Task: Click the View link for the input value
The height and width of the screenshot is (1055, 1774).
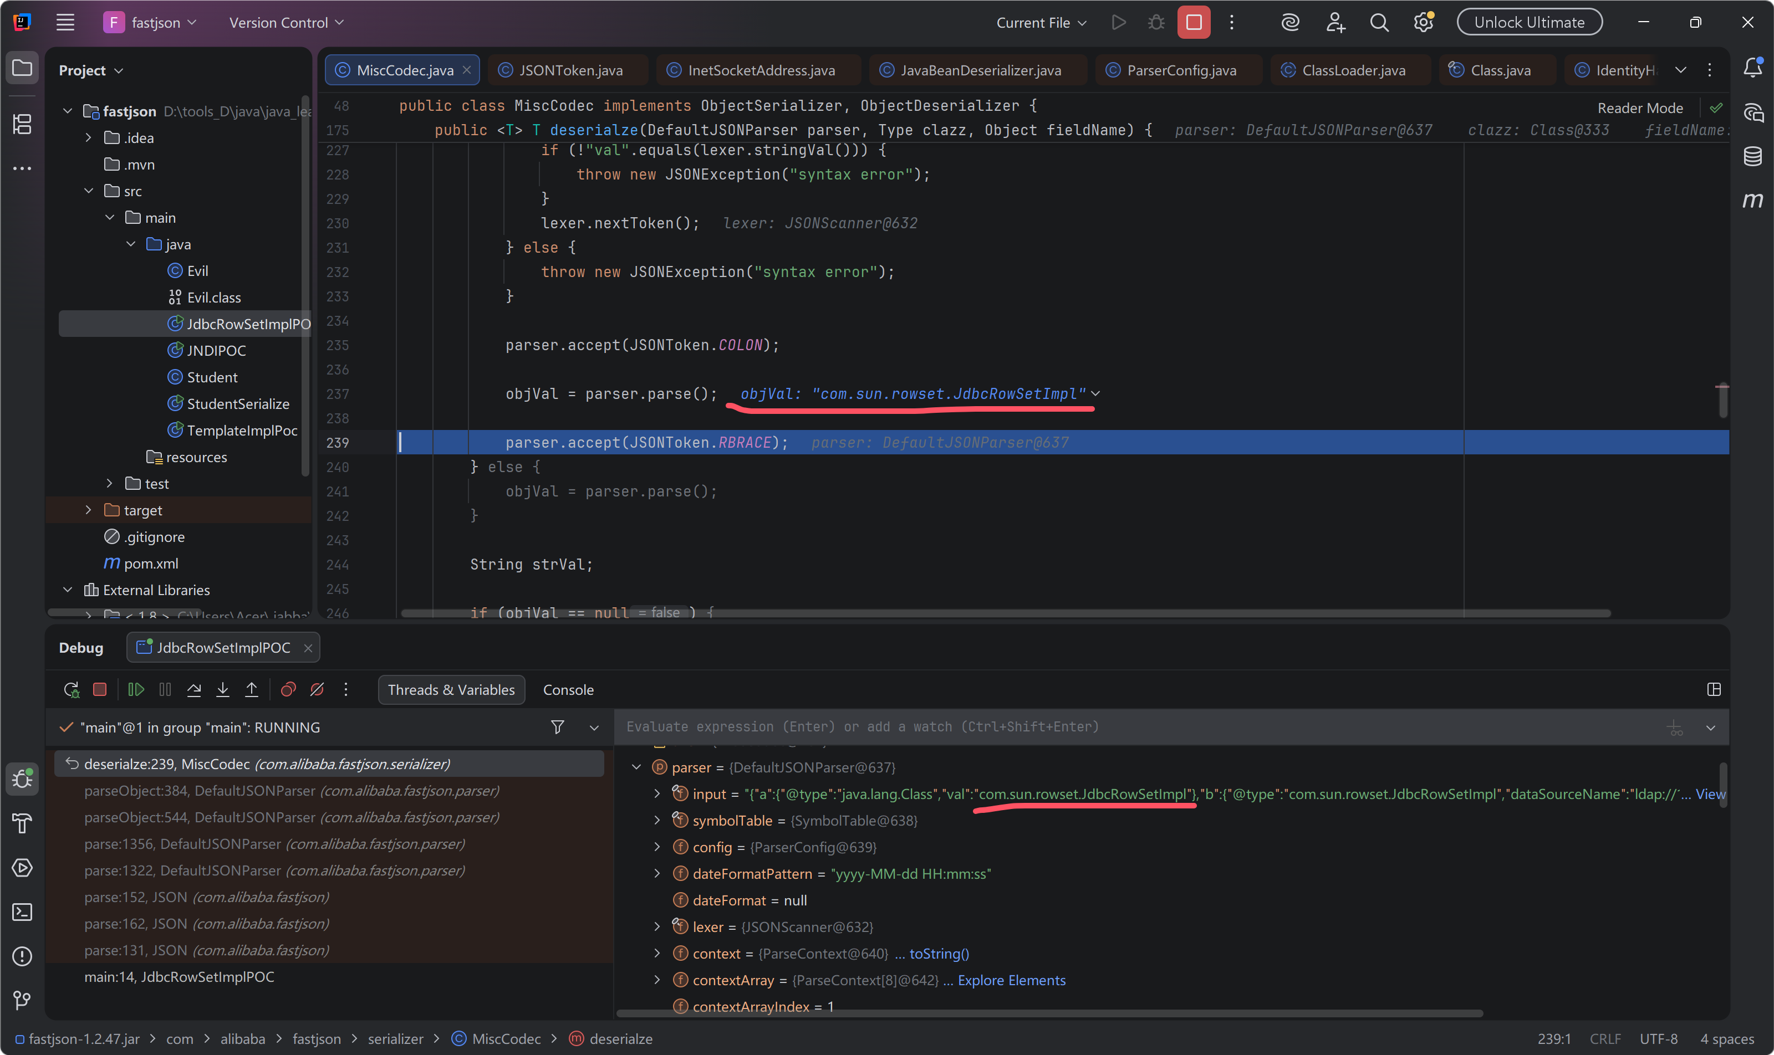Action: [x=1710, y=794]
